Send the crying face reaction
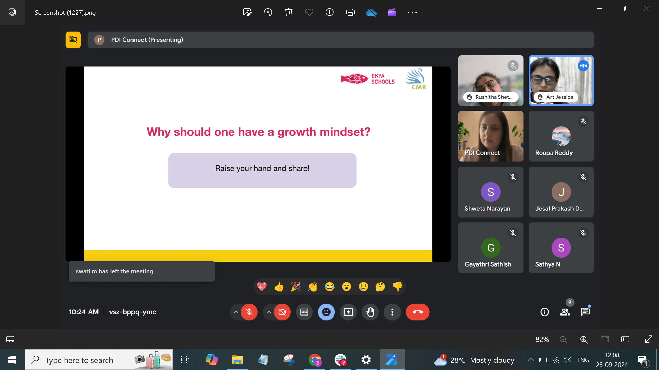The image size is (659, 370). tap(363, 287)
